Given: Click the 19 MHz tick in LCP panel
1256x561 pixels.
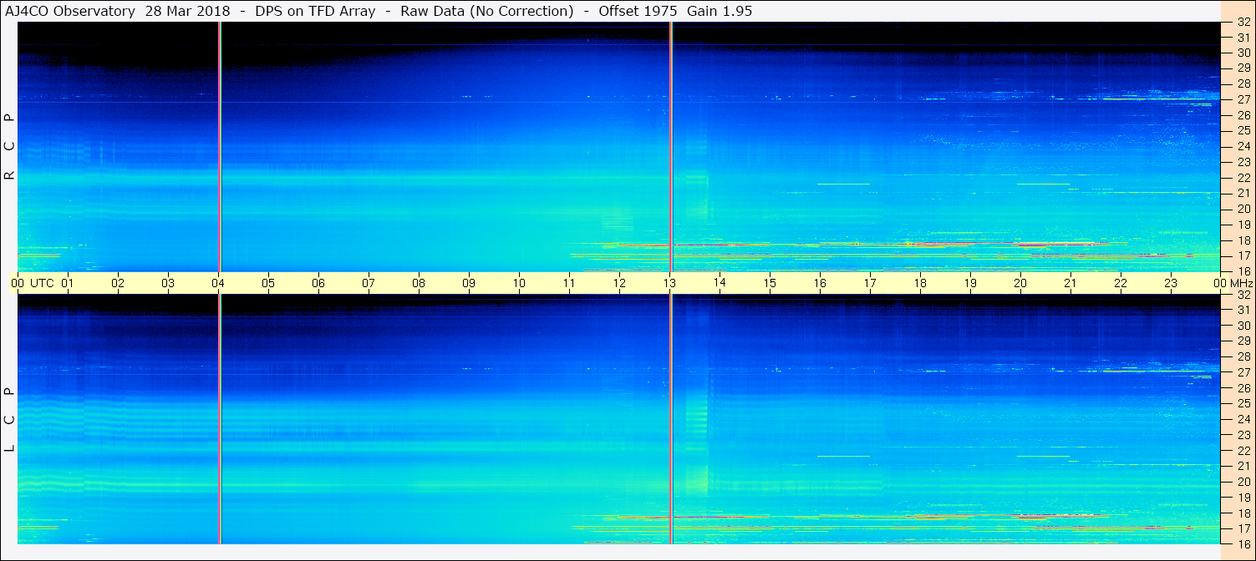Looking at the screenshot, I should click(1243, 498).
